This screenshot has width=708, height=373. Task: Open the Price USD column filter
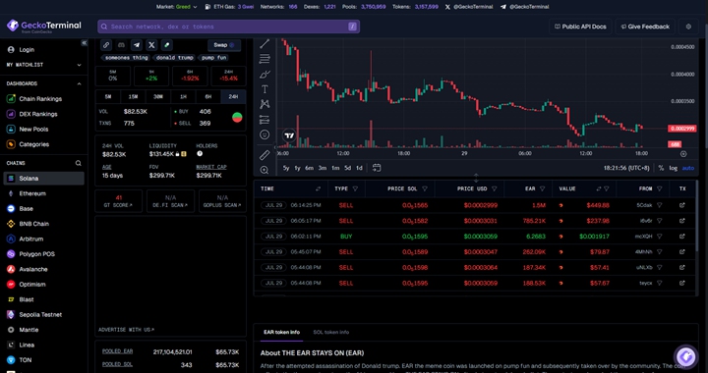point(494,188)
